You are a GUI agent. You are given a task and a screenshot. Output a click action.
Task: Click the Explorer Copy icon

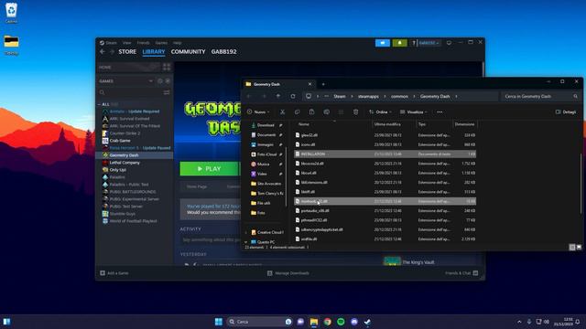pyautogui.click(x=297, y=111)
